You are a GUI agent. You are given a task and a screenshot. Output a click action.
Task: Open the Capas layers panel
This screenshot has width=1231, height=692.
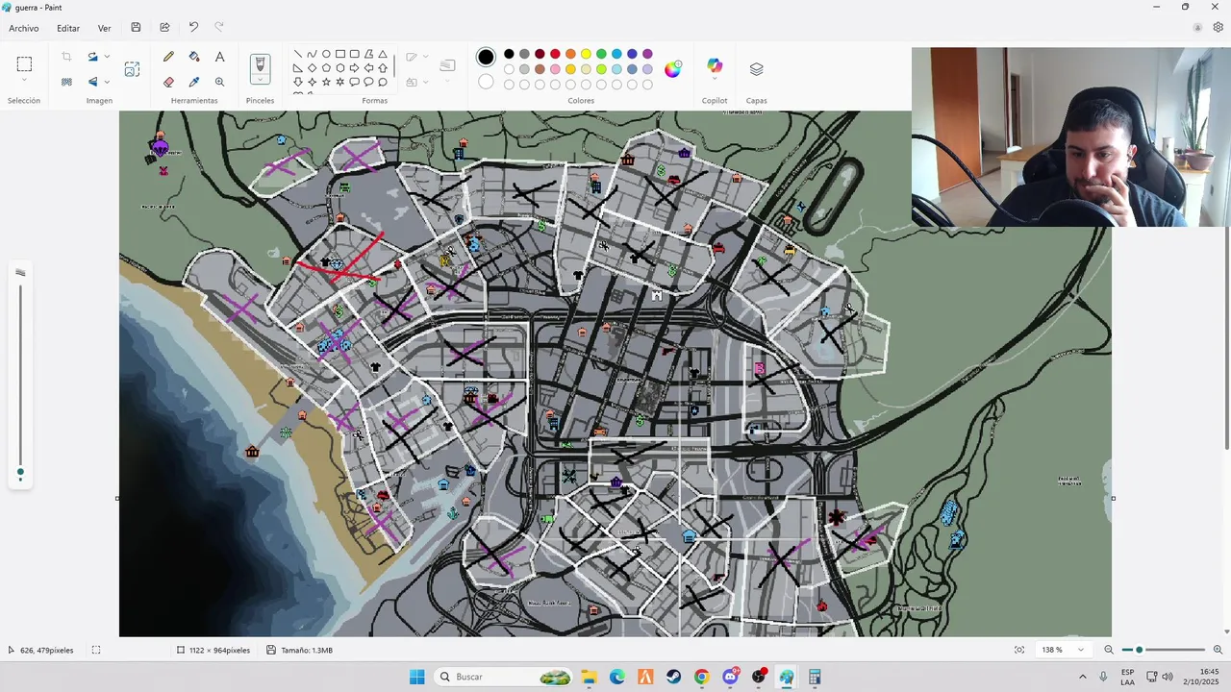(756, 69)
